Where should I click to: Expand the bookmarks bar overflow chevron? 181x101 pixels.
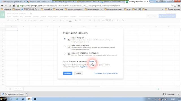click(x=162, y=9)
